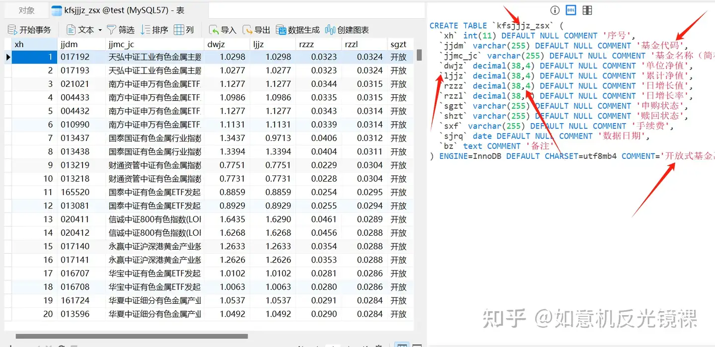Screen dimensions: 715x347
Task: Click the 导入 import icon
Action: tap(214, 30)
